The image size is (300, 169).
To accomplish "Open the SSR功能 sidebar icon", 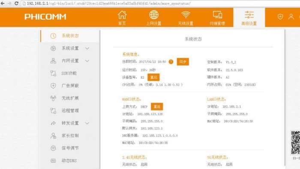I will (53, 73).
